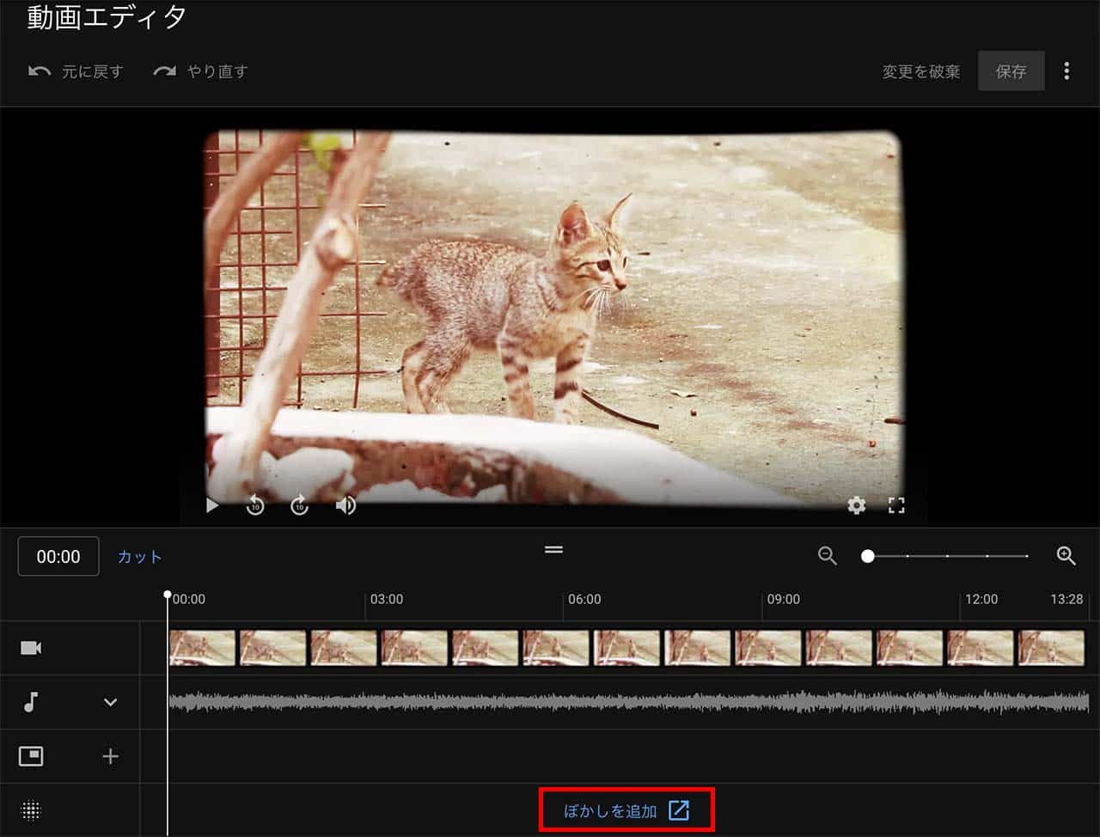This screenshot has width=1100, height=837.
Task: Click the video camera track icon
Action: tap(31, 648)
